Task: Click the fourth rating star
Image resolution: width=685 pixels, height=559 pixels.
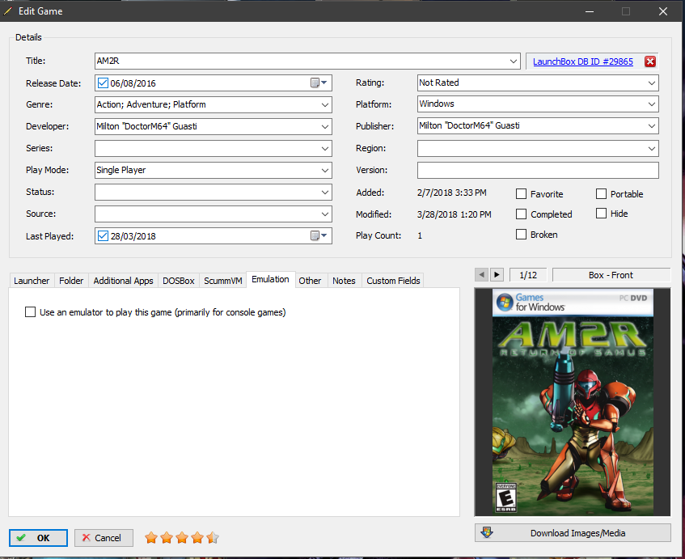Action: [197, 538]
